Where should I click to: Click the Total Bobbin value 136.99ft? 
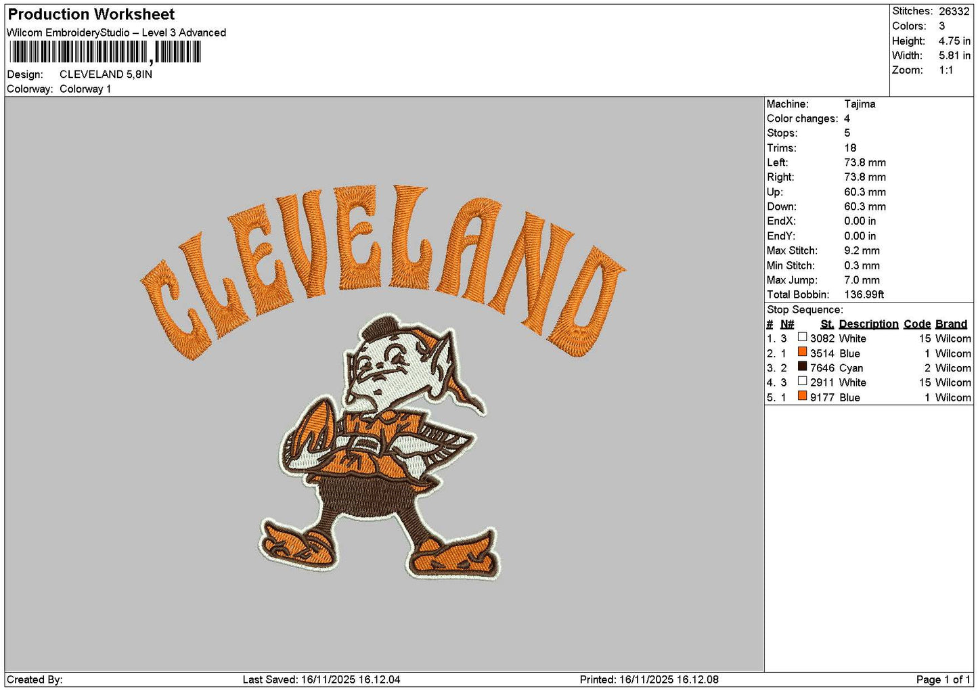click(x=864, y=295)
